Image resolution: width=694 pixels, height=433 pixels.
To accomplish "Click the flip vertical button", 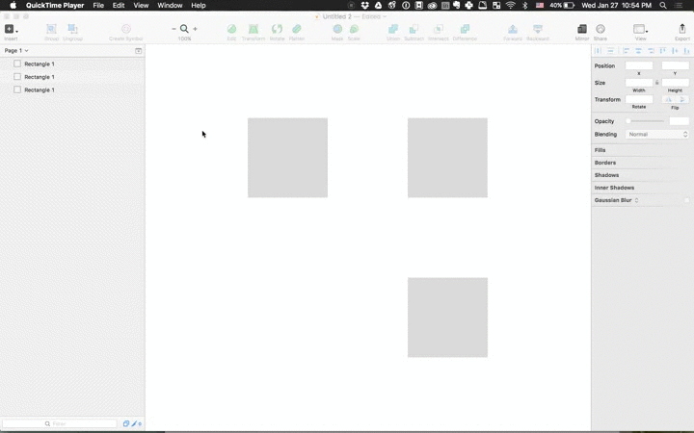I will point(682,99).
